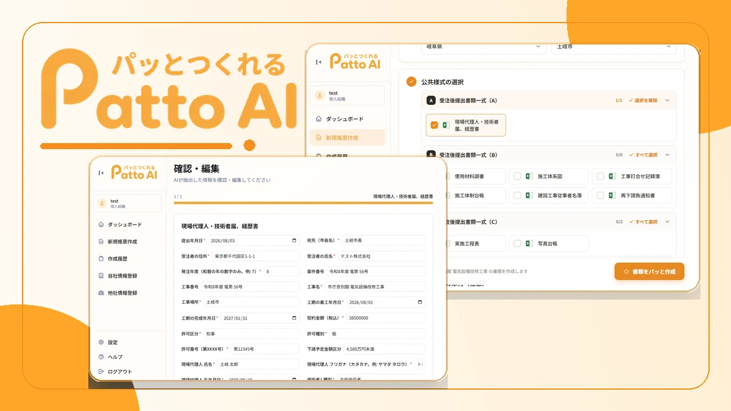Click the 確認・編集 page heading
Viewport: 731px width, 411px height.
196,169
